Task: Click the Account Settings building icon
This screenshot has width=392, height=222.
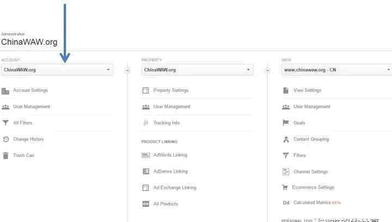Action: (5, 91)
